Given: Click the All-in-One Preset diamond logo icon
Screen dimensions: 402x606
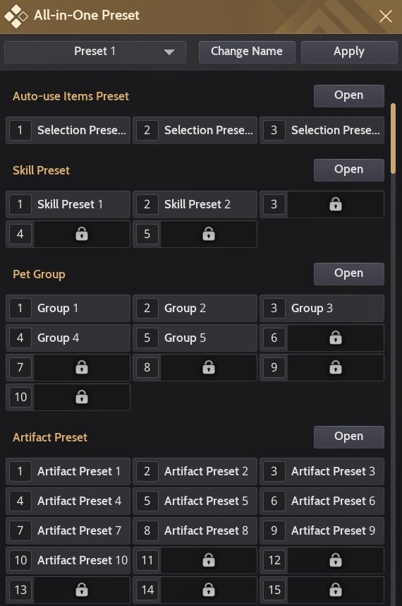Looking at the screenshot, I should (16, 16).
